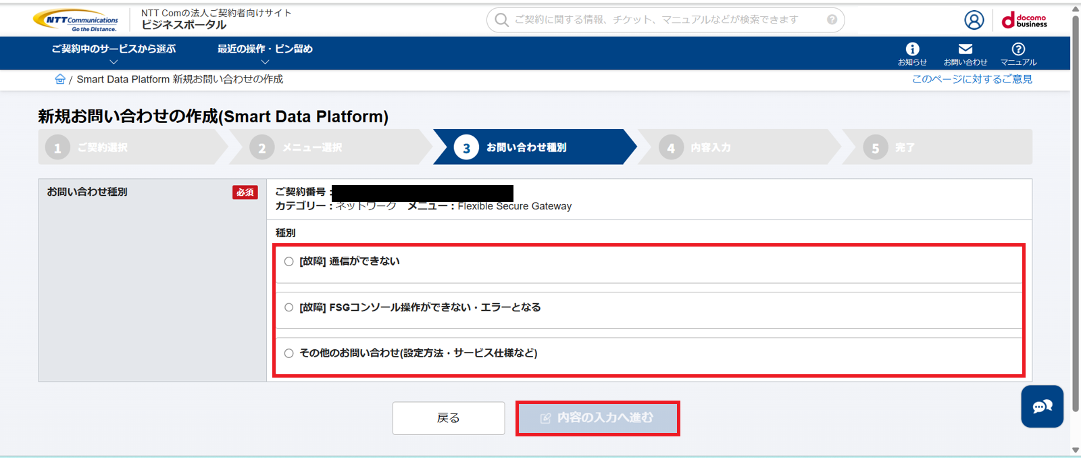
Task: Open the user account profile icon
Action: click(974, 20)
